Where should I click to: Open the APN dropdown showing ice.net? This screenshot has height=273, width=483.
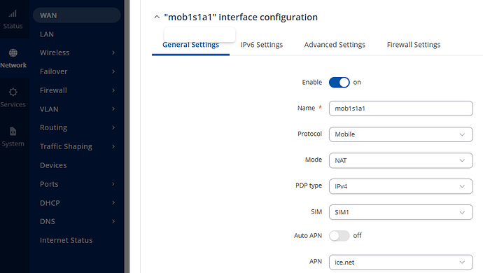(x=401, y=262)
